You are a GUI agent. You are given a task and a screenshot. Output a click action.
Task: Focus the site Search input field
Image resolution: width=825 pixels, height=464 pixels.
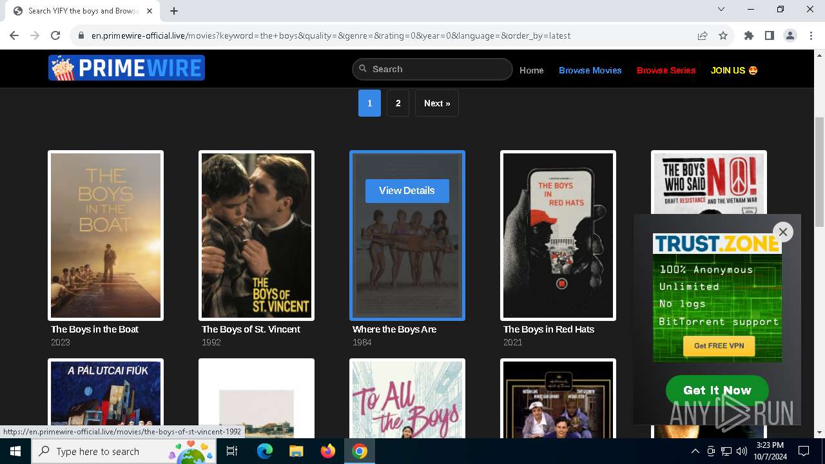coord(432,69)
